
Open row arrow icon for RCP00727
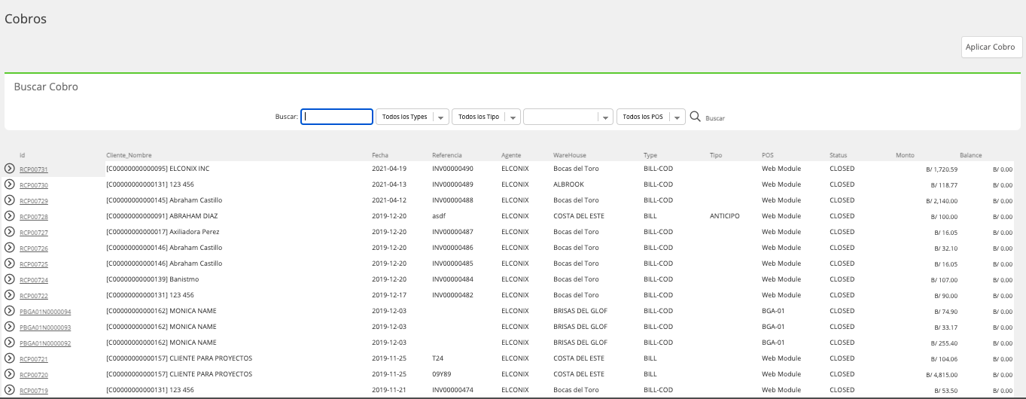[10, 232]
